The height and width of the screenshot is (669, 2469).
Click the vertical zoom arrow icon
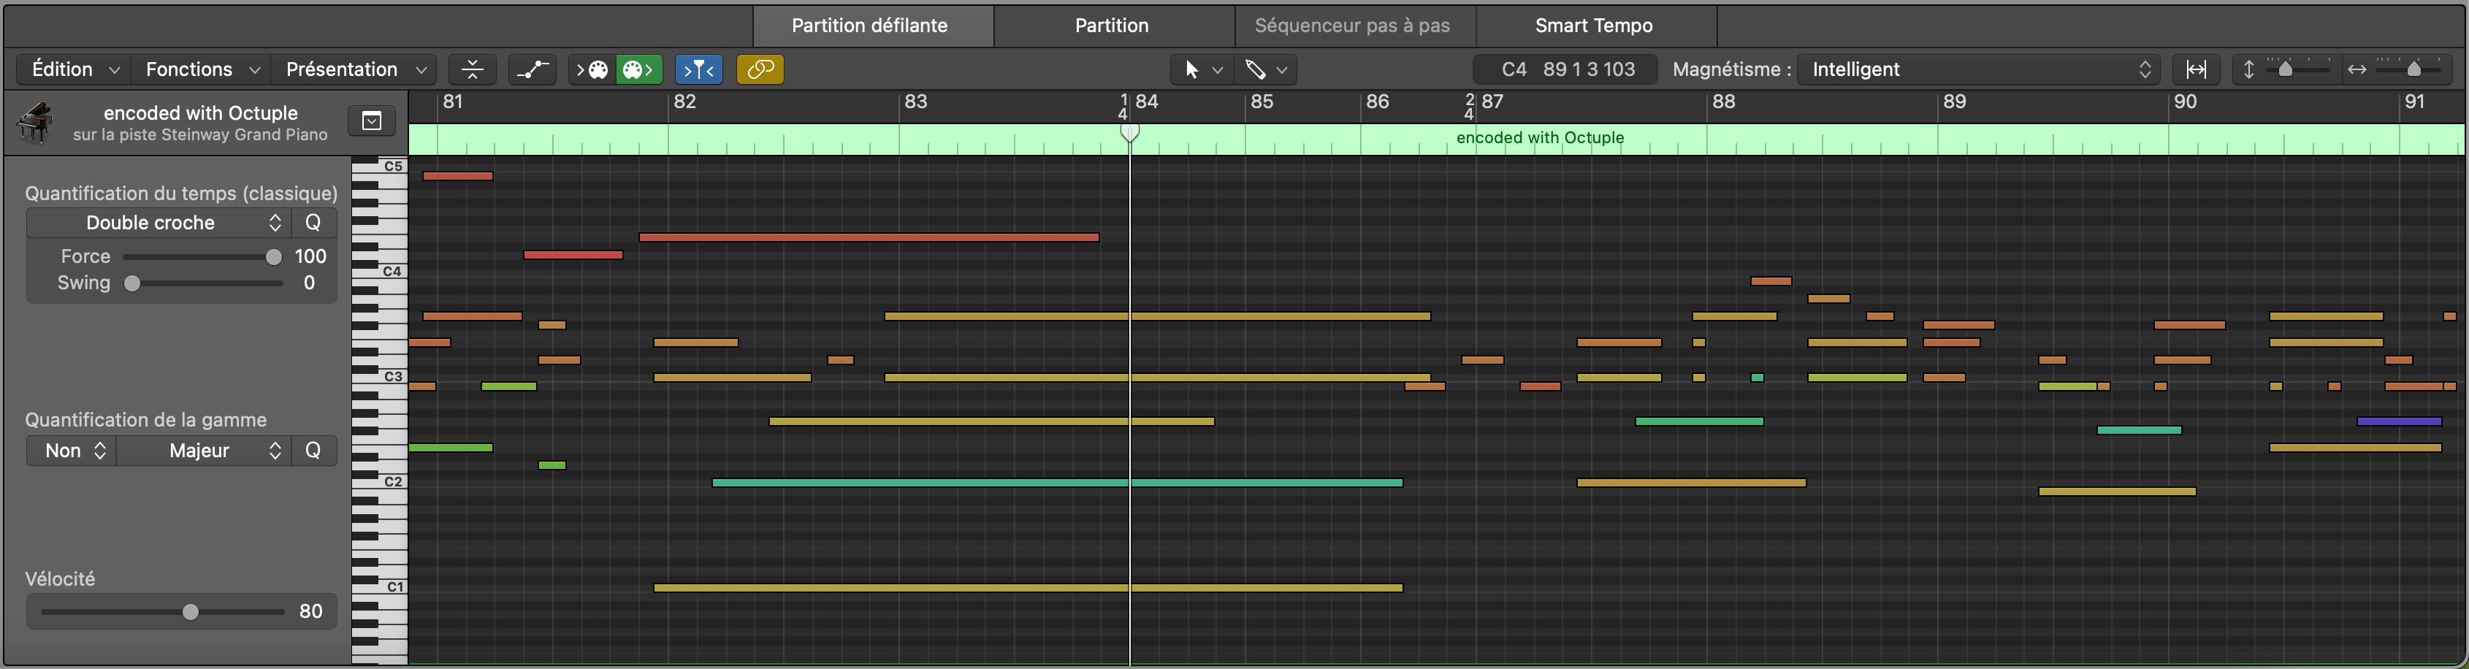click(2248, 70)
